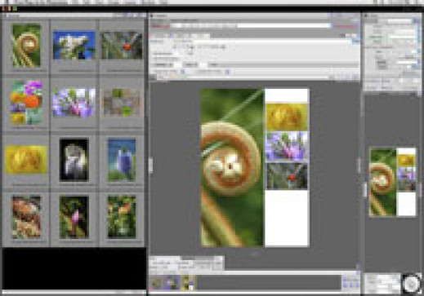The image size is (424, 296).
Task: Select the colorful flower collage thumbnail
Action: (26, 102)
